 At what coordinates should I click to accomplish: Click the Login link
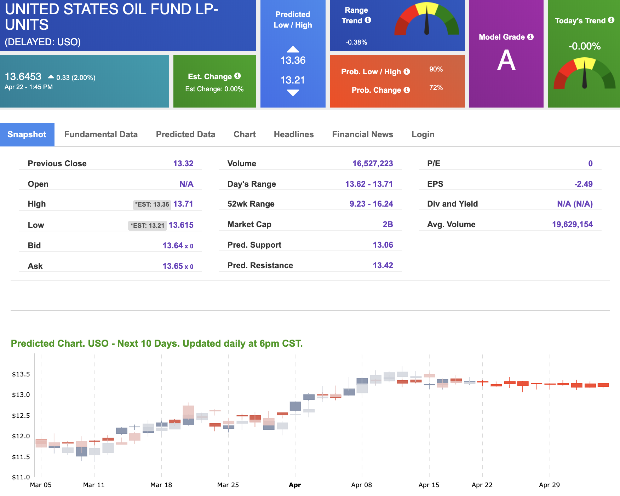pyautogui.click(x=423, y=134)
